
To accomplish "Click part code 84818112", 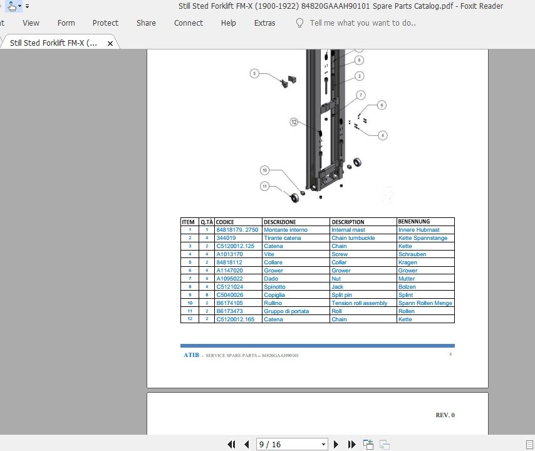I will (x=229, y=262).
